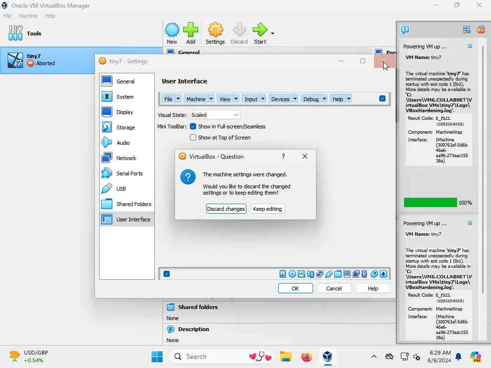Click the chip-shaped status bar indicator
Image resolution: width=491 pixels, height=368 pixels.
click(310, 274)
